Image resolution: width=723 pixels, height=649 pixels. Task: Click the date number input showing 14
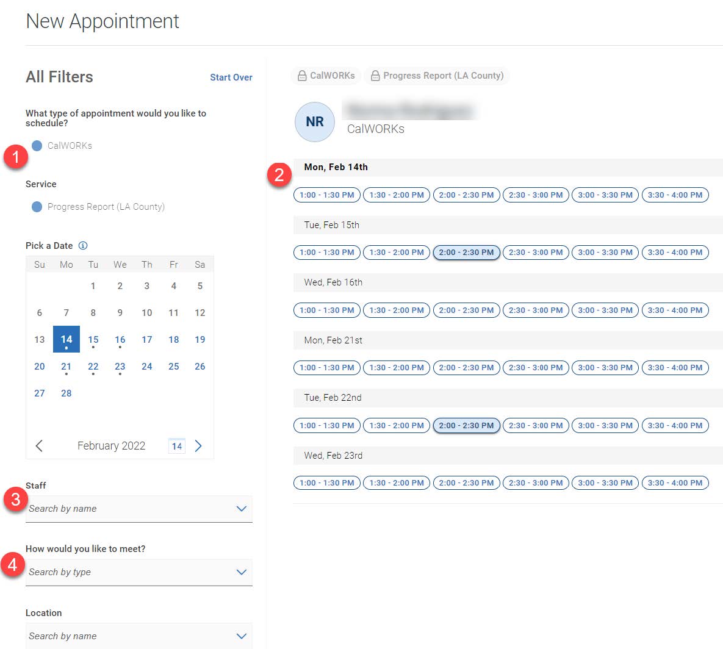pyautogui.click(x=176, y=445)
